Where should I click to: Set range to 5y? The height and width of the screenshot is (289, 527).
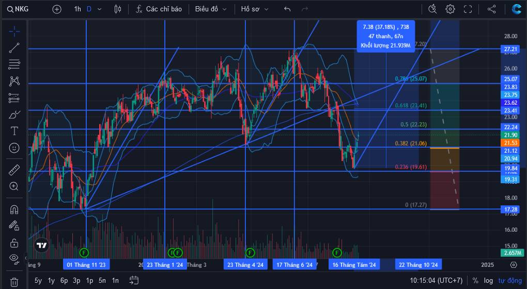[x=38, y=281]
